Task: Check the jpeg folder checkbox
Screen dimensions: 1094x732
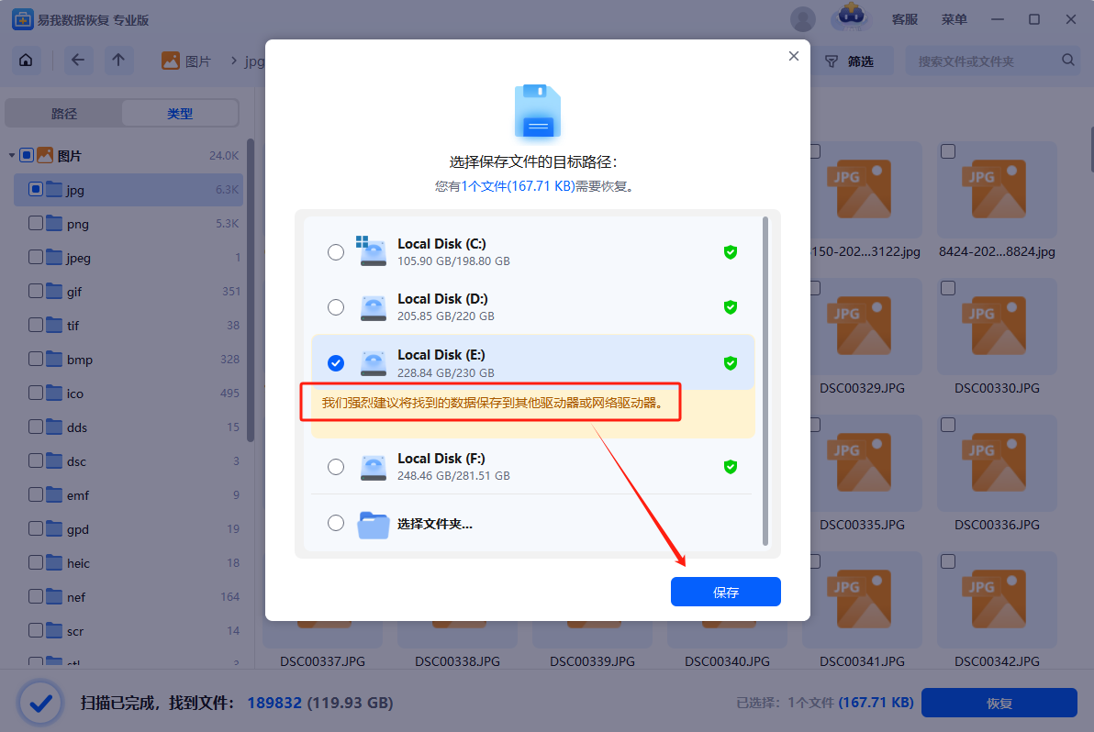Action: [x=36, y=257]
